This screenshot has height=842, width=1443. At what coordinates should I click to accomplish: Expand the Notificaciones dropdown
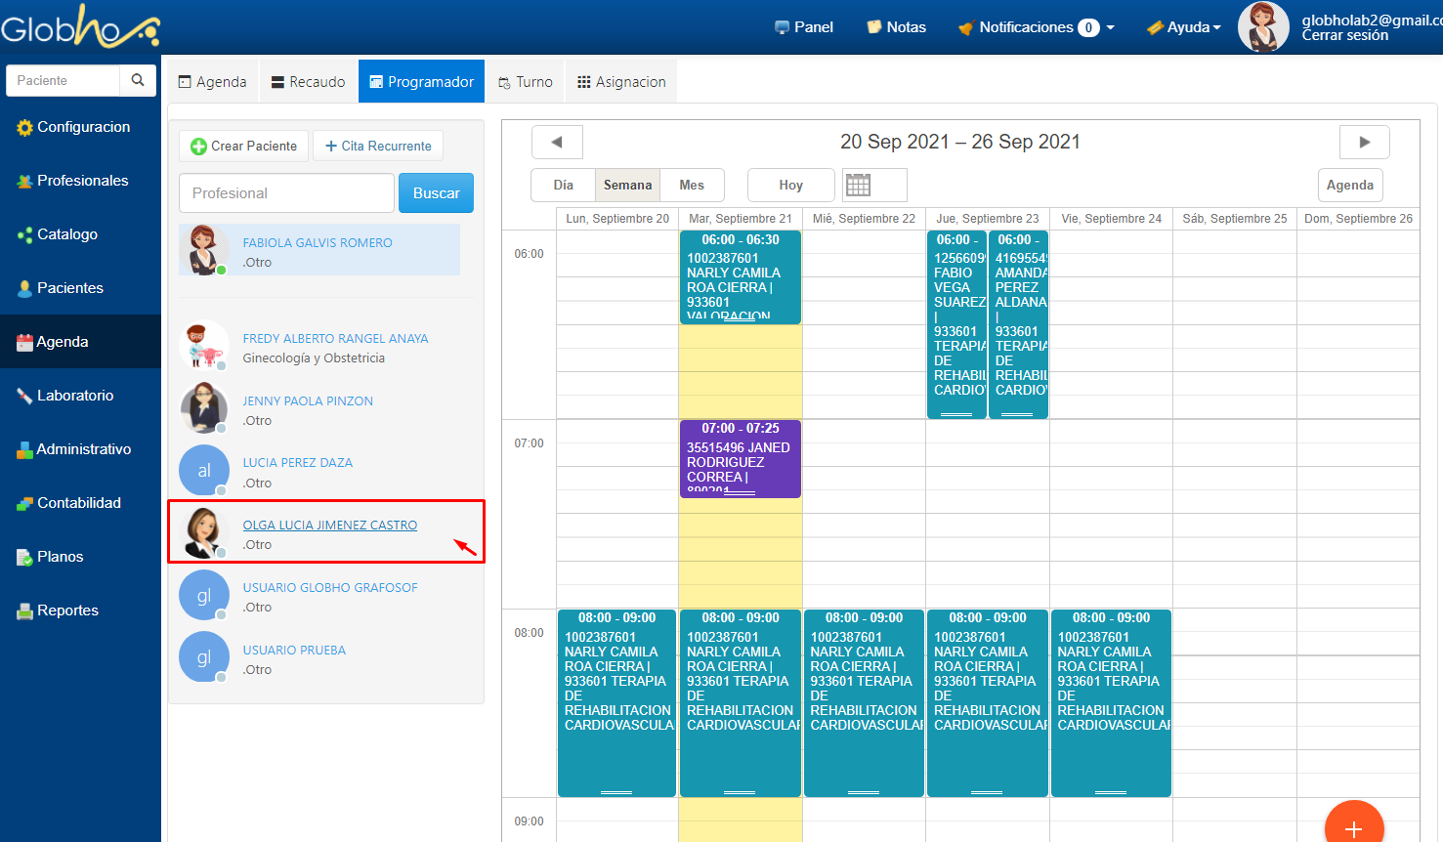(1038, 27)
